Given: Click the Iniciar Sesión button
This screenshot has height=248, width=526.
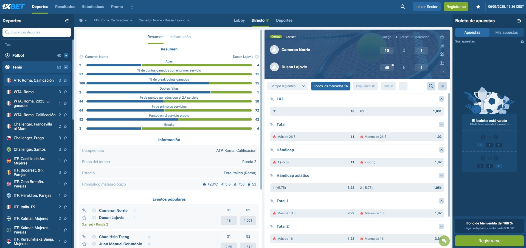Looking at the screenshot, I should pyautogui.click(x=426, y=7).
